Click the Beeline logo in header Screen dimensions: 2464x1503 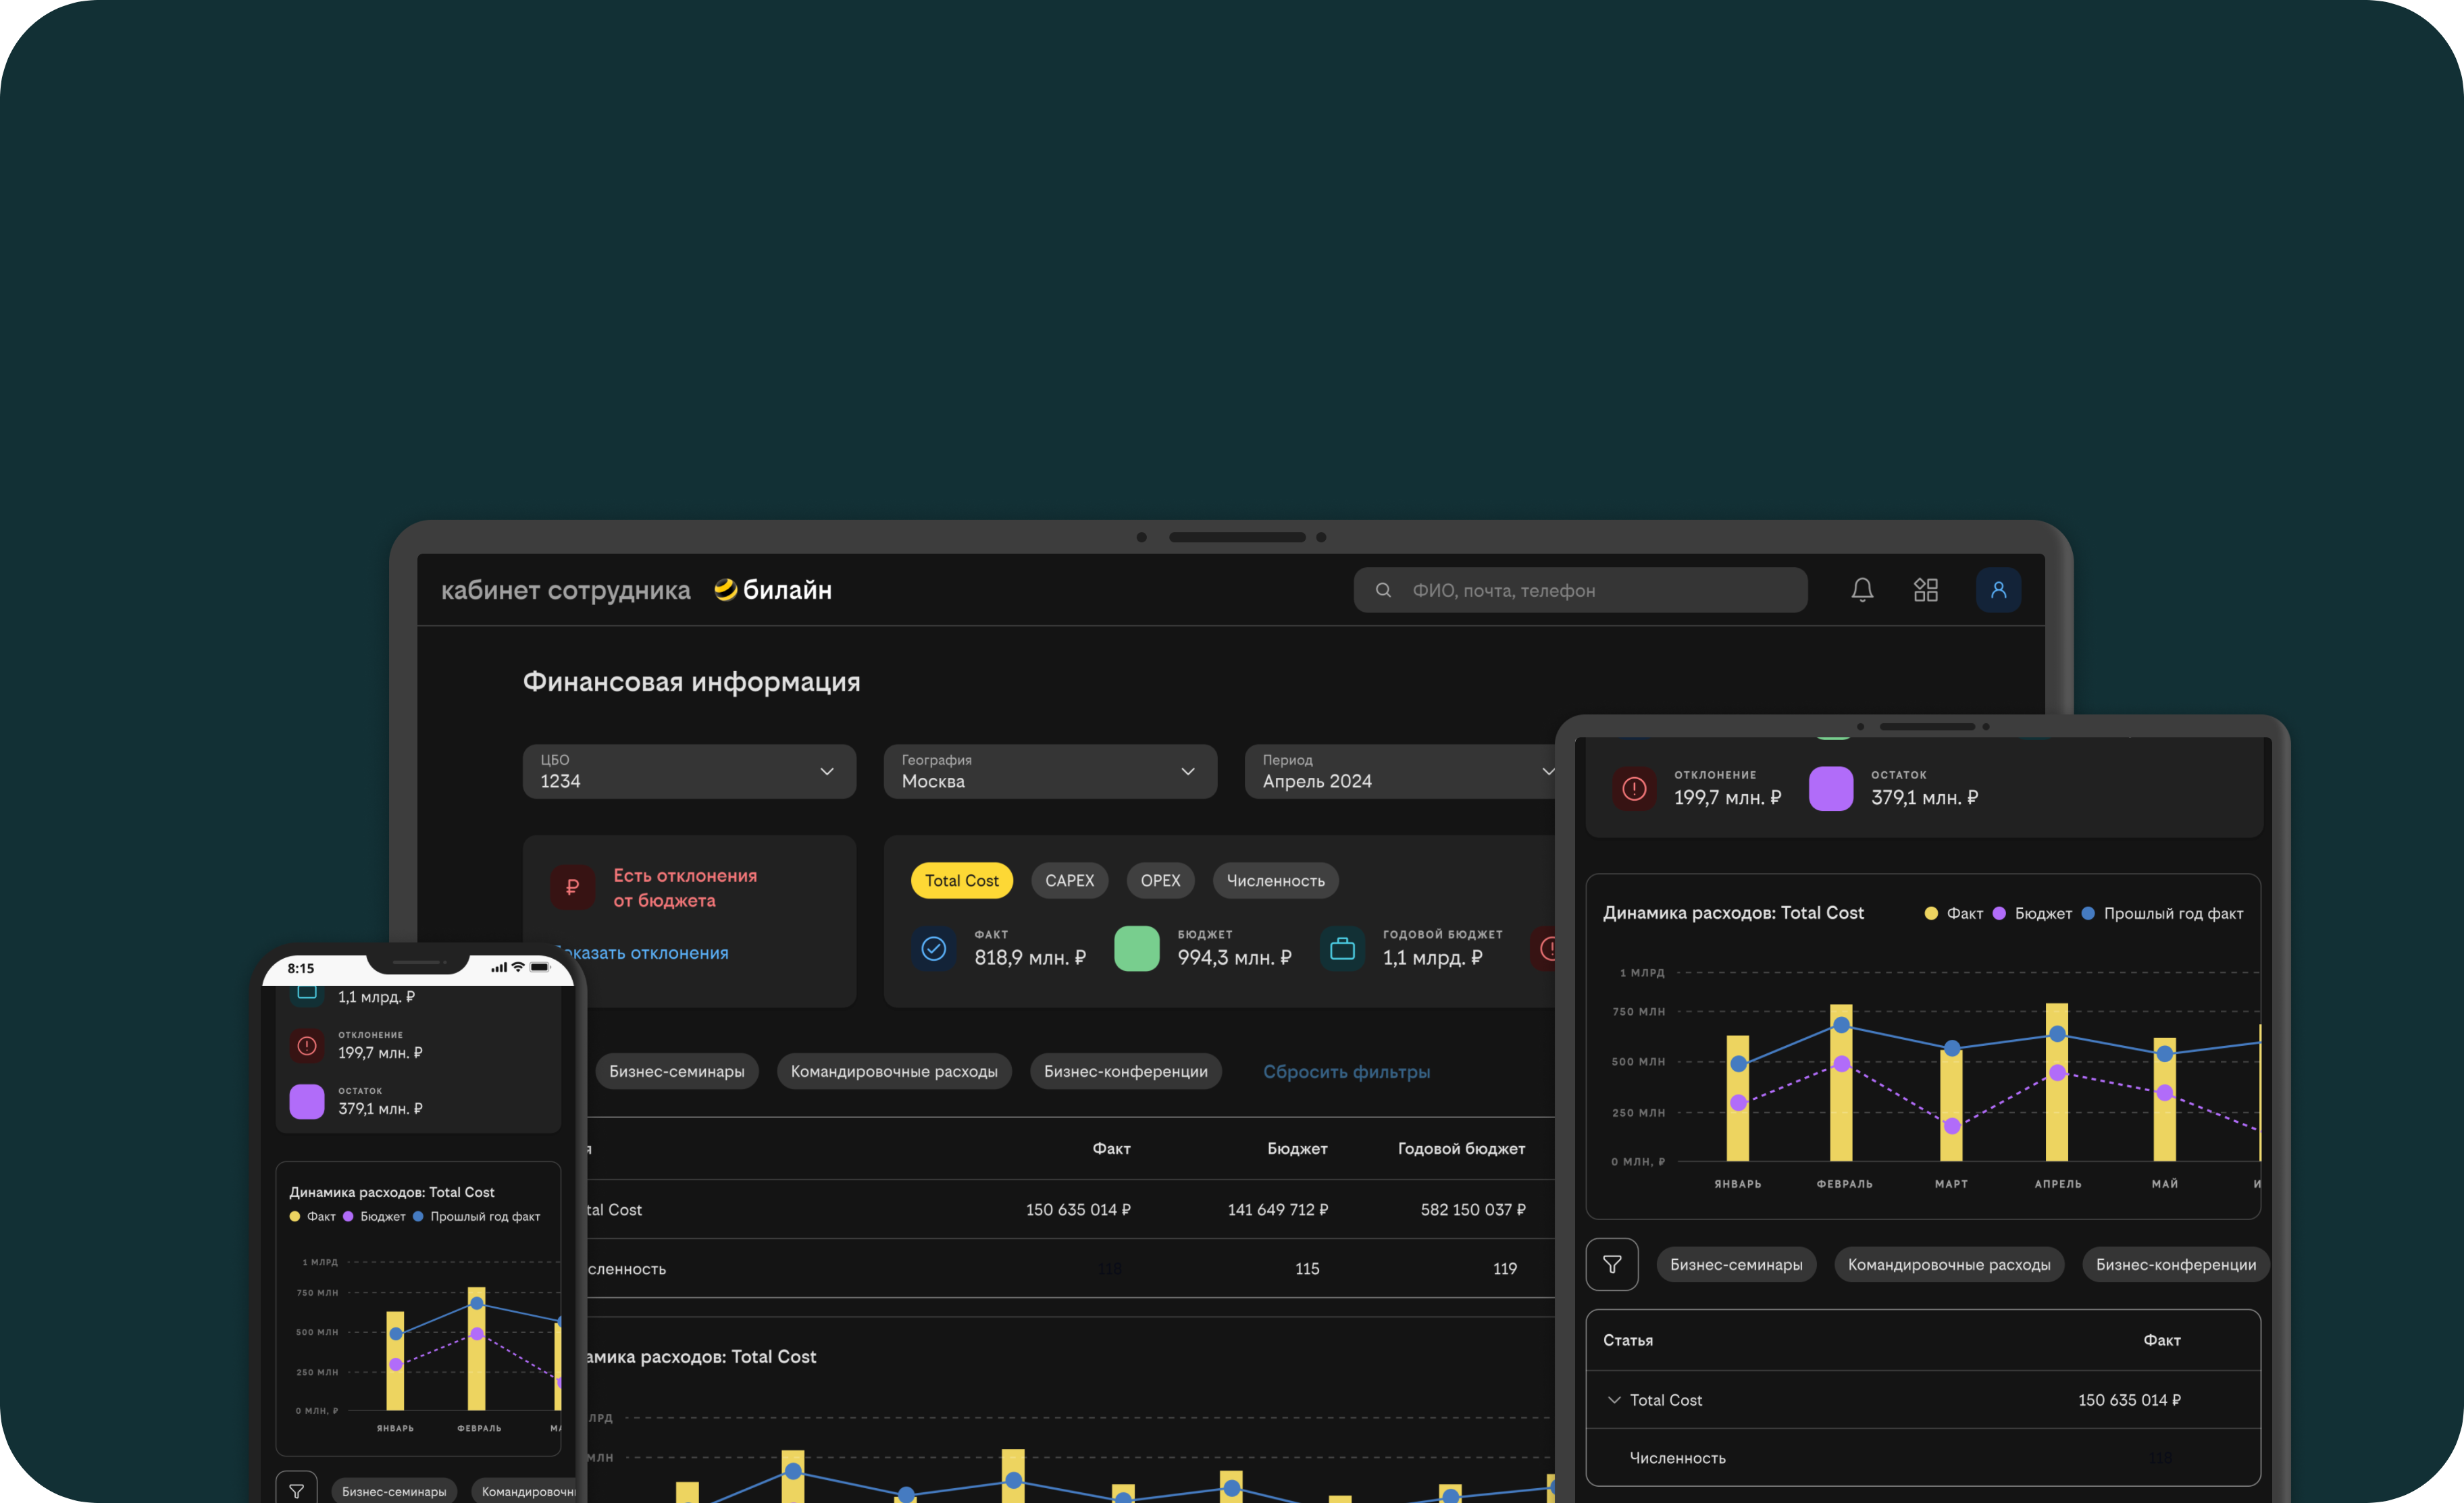[x=773, y=589]
